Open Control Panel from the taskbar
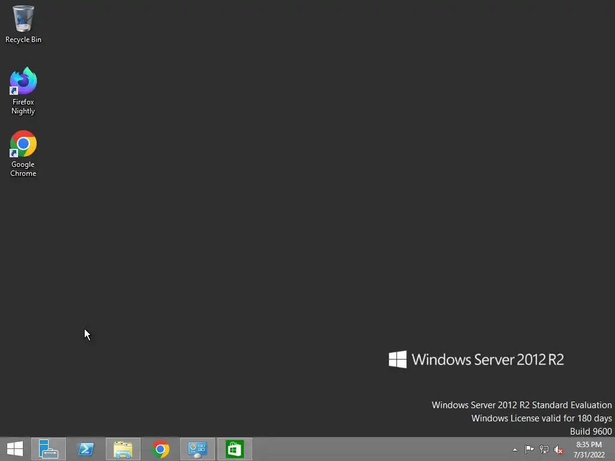Viewport: 615px width, 461px height. (x=197, y=449)
